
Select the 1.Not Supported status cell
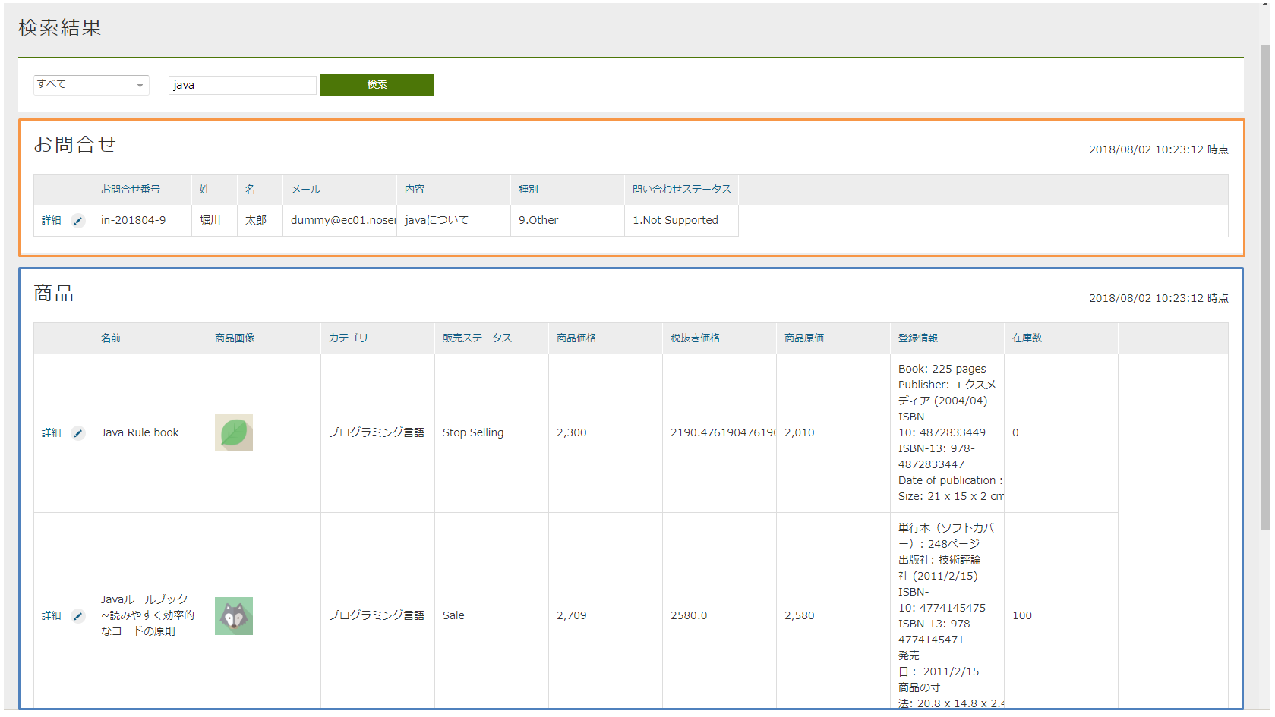(682, 221)
